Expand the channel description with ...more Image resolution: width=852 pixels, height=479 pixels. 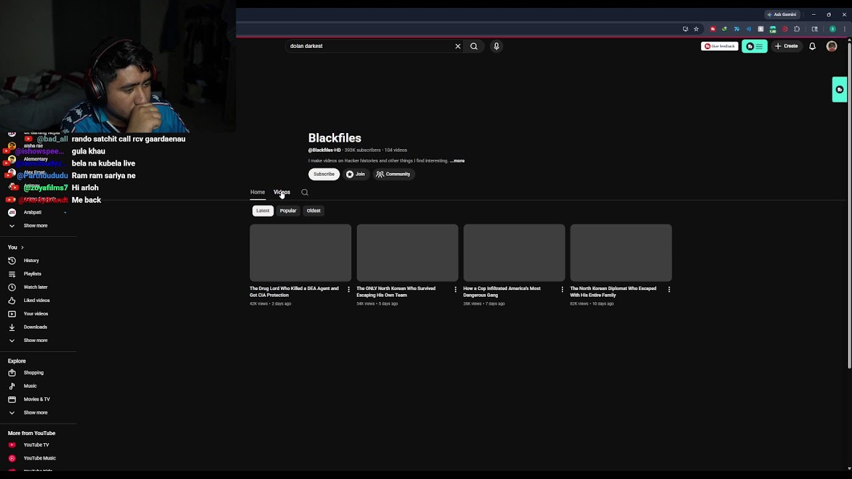click(457, 161)
